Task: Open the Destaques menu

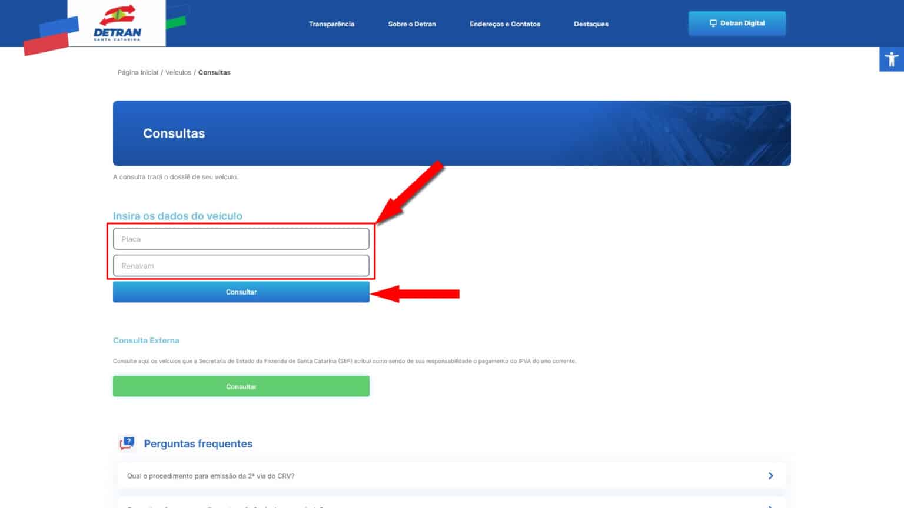Action: point(591,24)
